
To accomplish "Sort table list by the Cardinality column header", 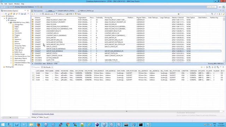I will (99, 18).
